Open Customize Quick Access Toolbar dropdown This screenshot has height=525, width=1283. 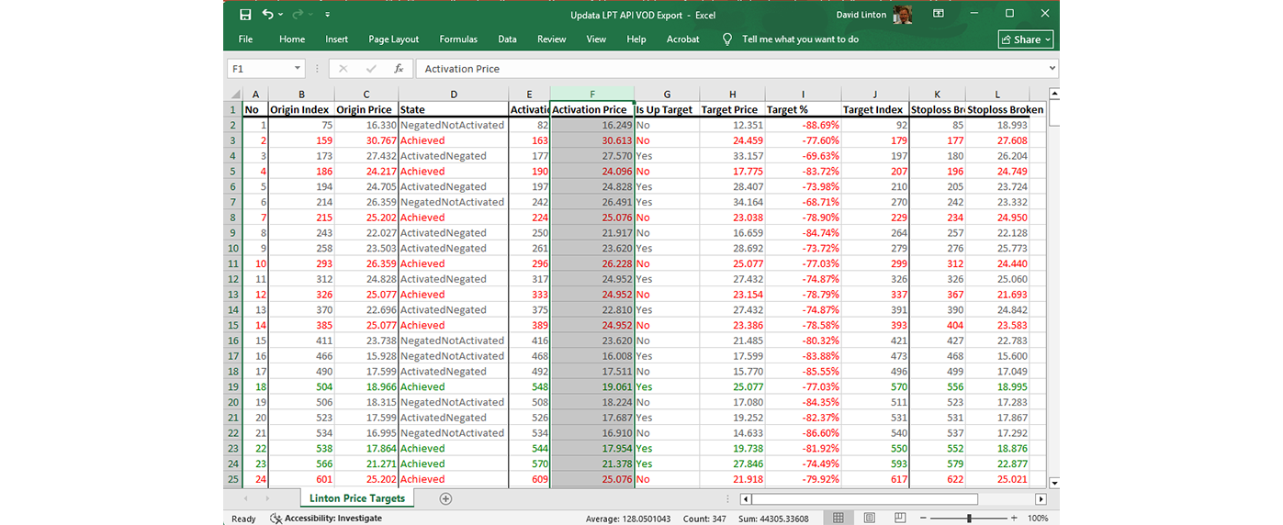(327, 15)
